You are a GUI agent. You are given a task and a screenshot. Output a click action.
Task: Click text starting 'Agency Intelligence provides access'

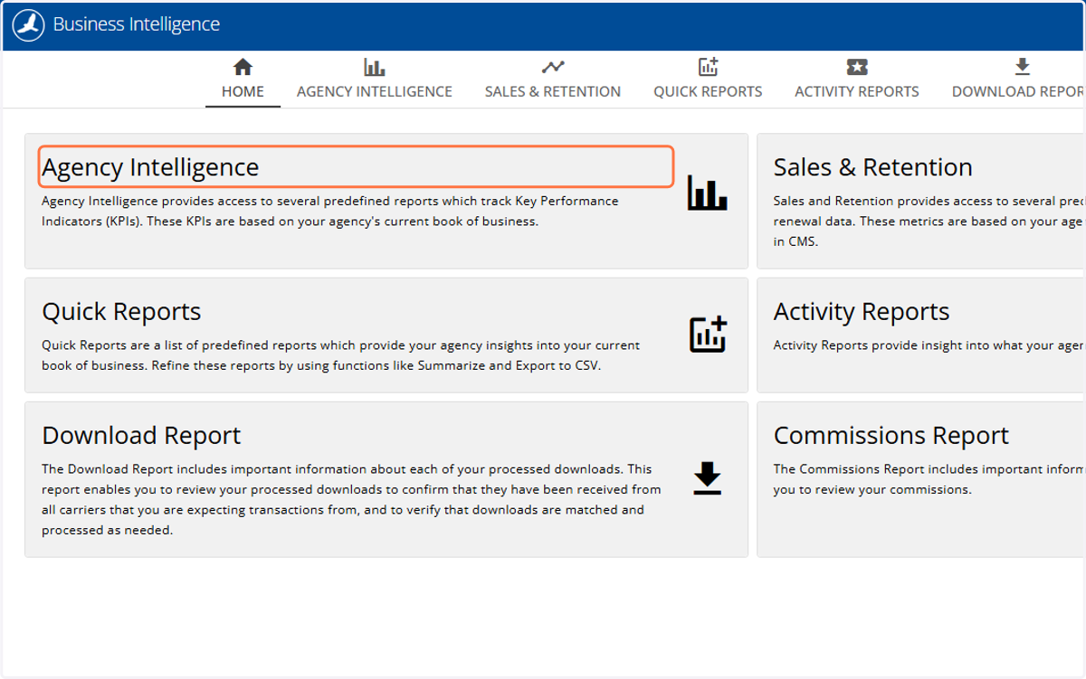pyautogui.click(x=330, y=211)
